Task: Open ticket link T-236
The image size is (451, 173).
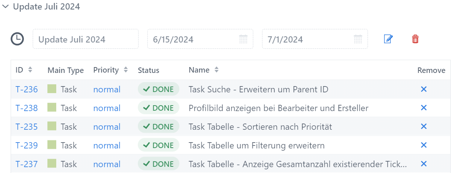Action: pyautogui.click(x=26, y=89)
